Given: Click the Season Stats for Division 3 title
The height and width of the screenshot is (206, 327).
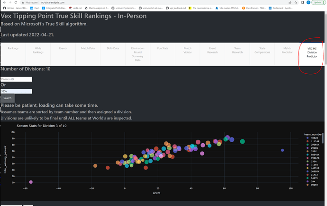Looking at the screenshot, I should click(42, 126).
